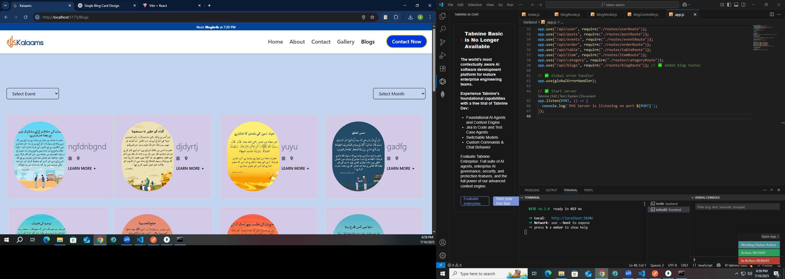Open the Extensions view in VS Code
This screenshot has width=785, height=279.
443,68
